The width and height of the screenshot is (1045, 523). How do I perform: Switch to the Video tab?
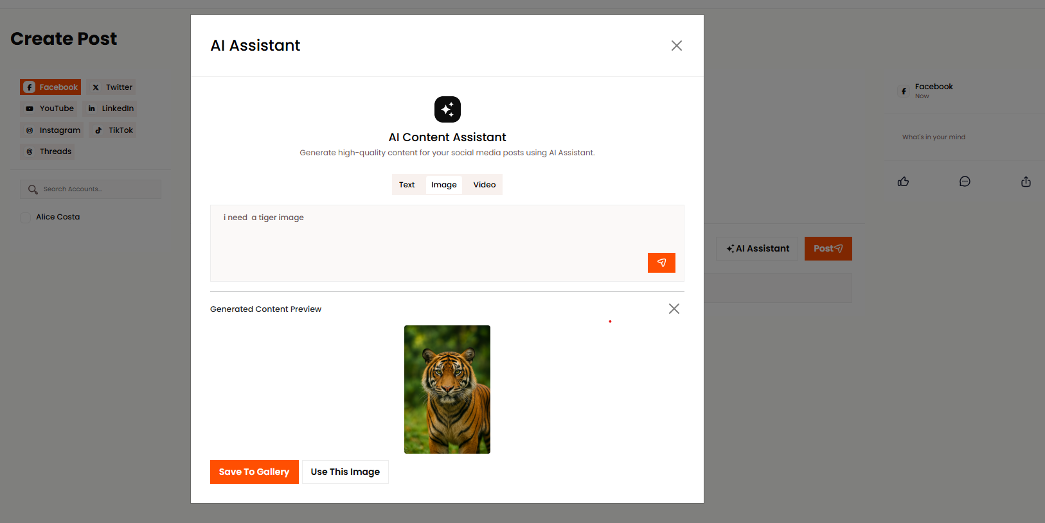point(485,185)
